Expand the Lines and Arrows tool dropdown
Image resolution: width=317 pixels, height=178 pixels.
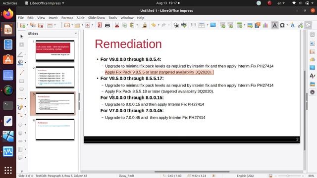(x=25, y=99)
